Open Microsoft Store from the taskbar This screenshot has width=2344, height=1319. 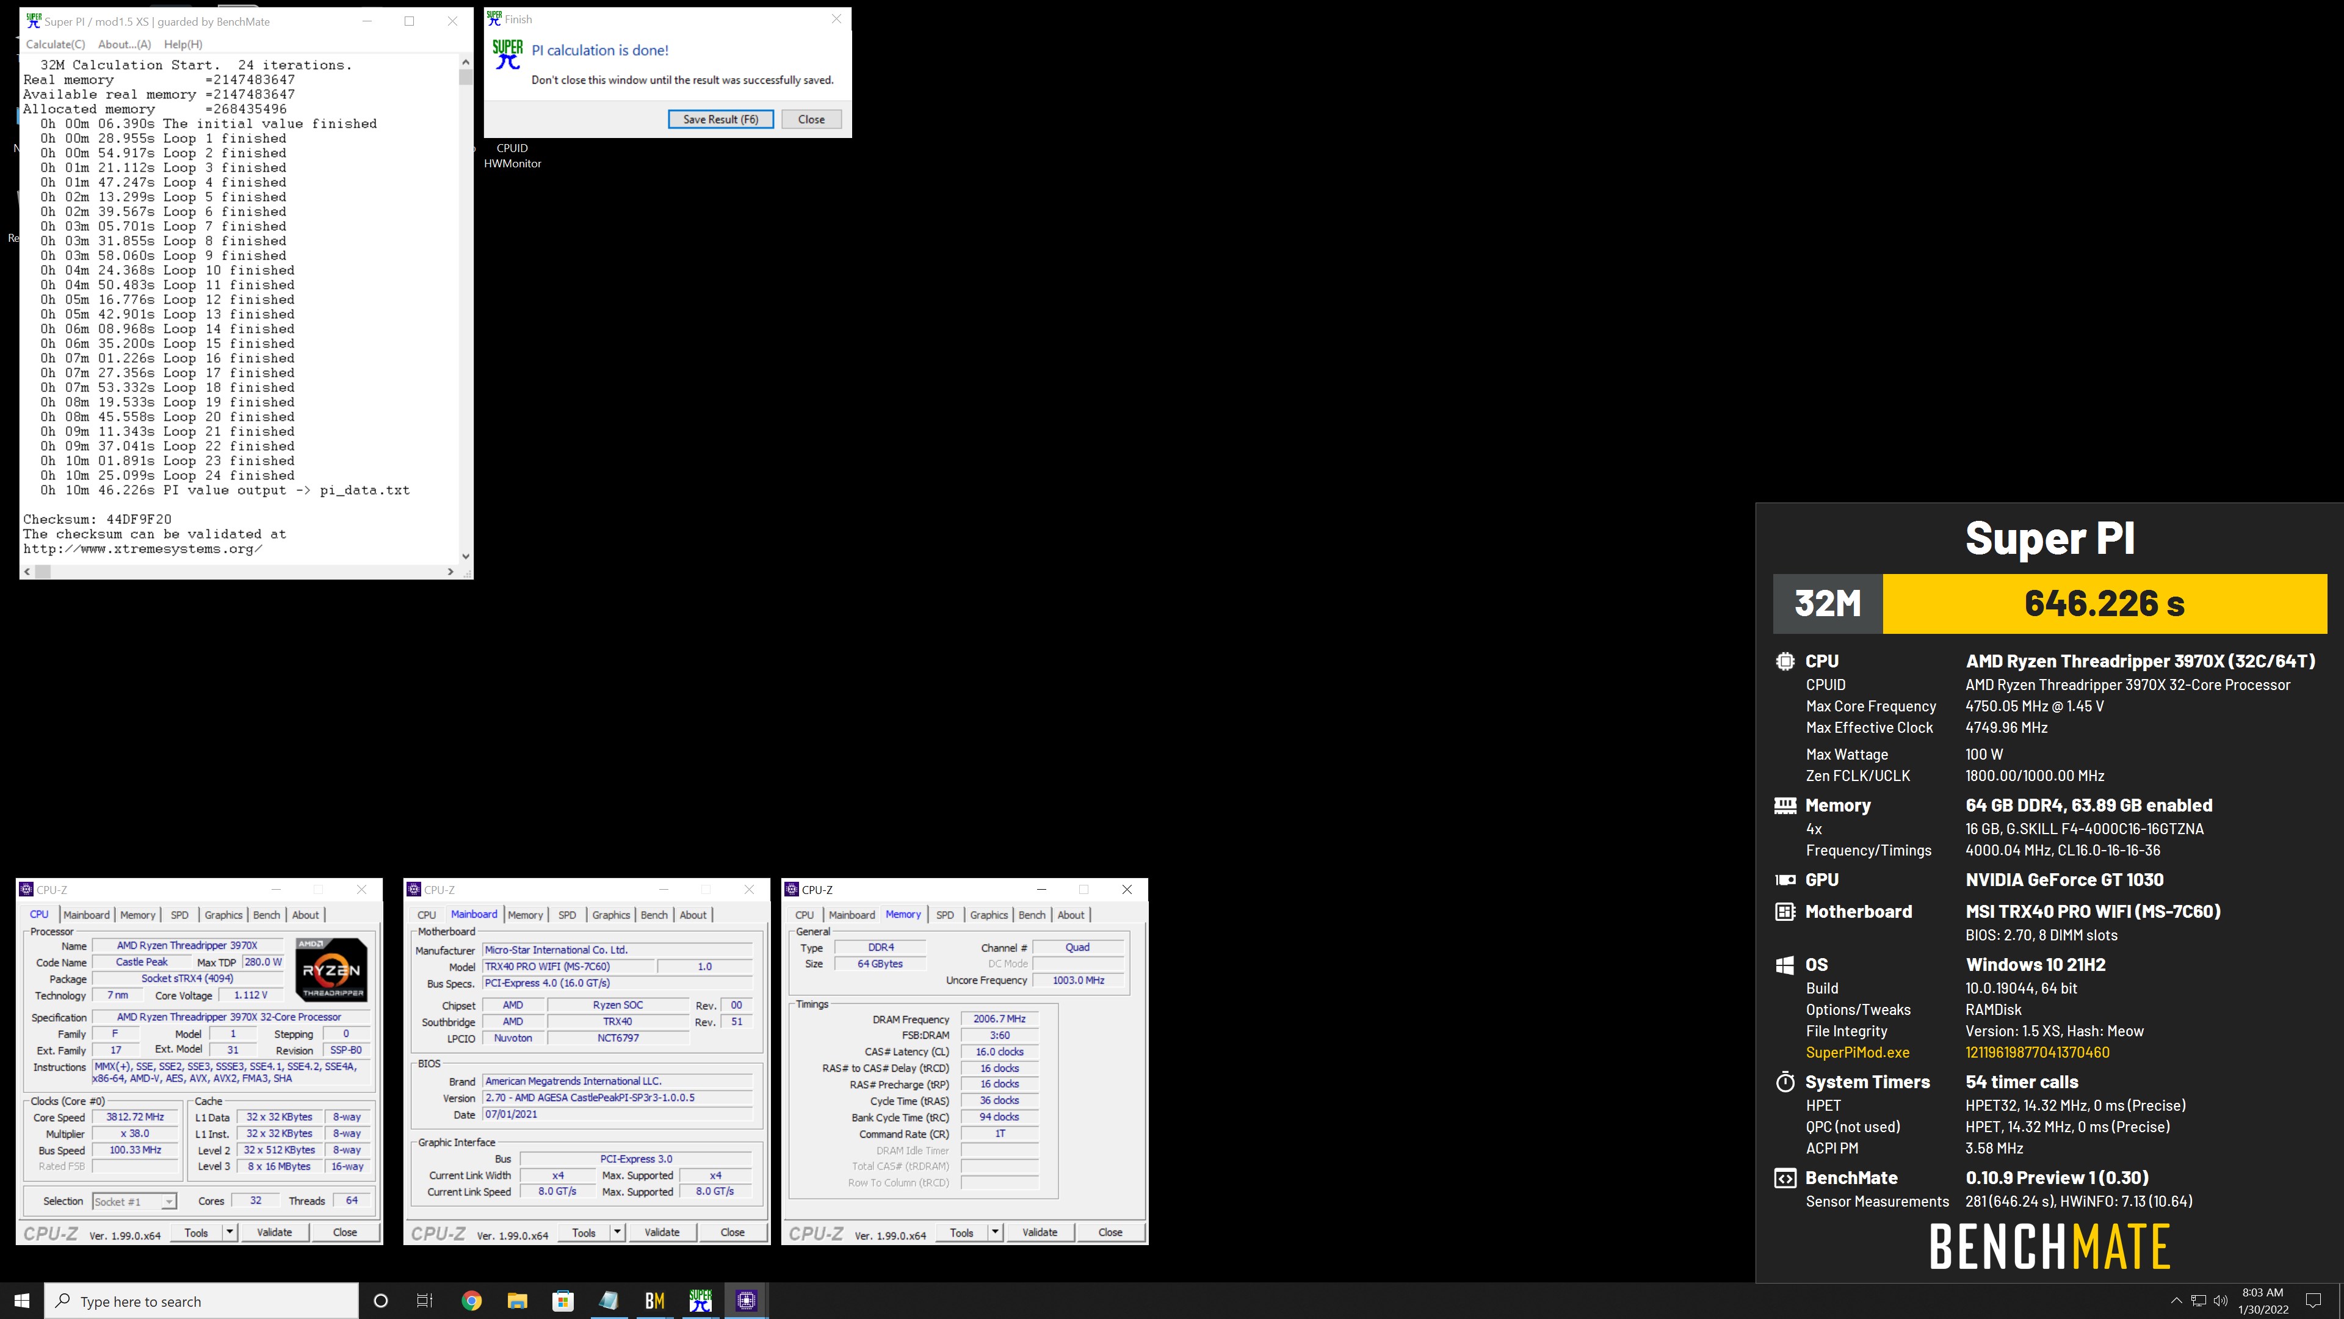click(x=562, y=1301)
